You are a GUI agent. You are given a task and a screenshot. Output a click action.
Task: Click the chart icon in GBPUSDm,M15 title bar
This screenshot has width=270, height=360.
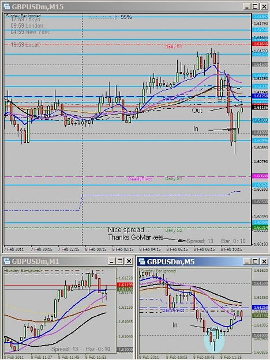click(x=7, y=6)
